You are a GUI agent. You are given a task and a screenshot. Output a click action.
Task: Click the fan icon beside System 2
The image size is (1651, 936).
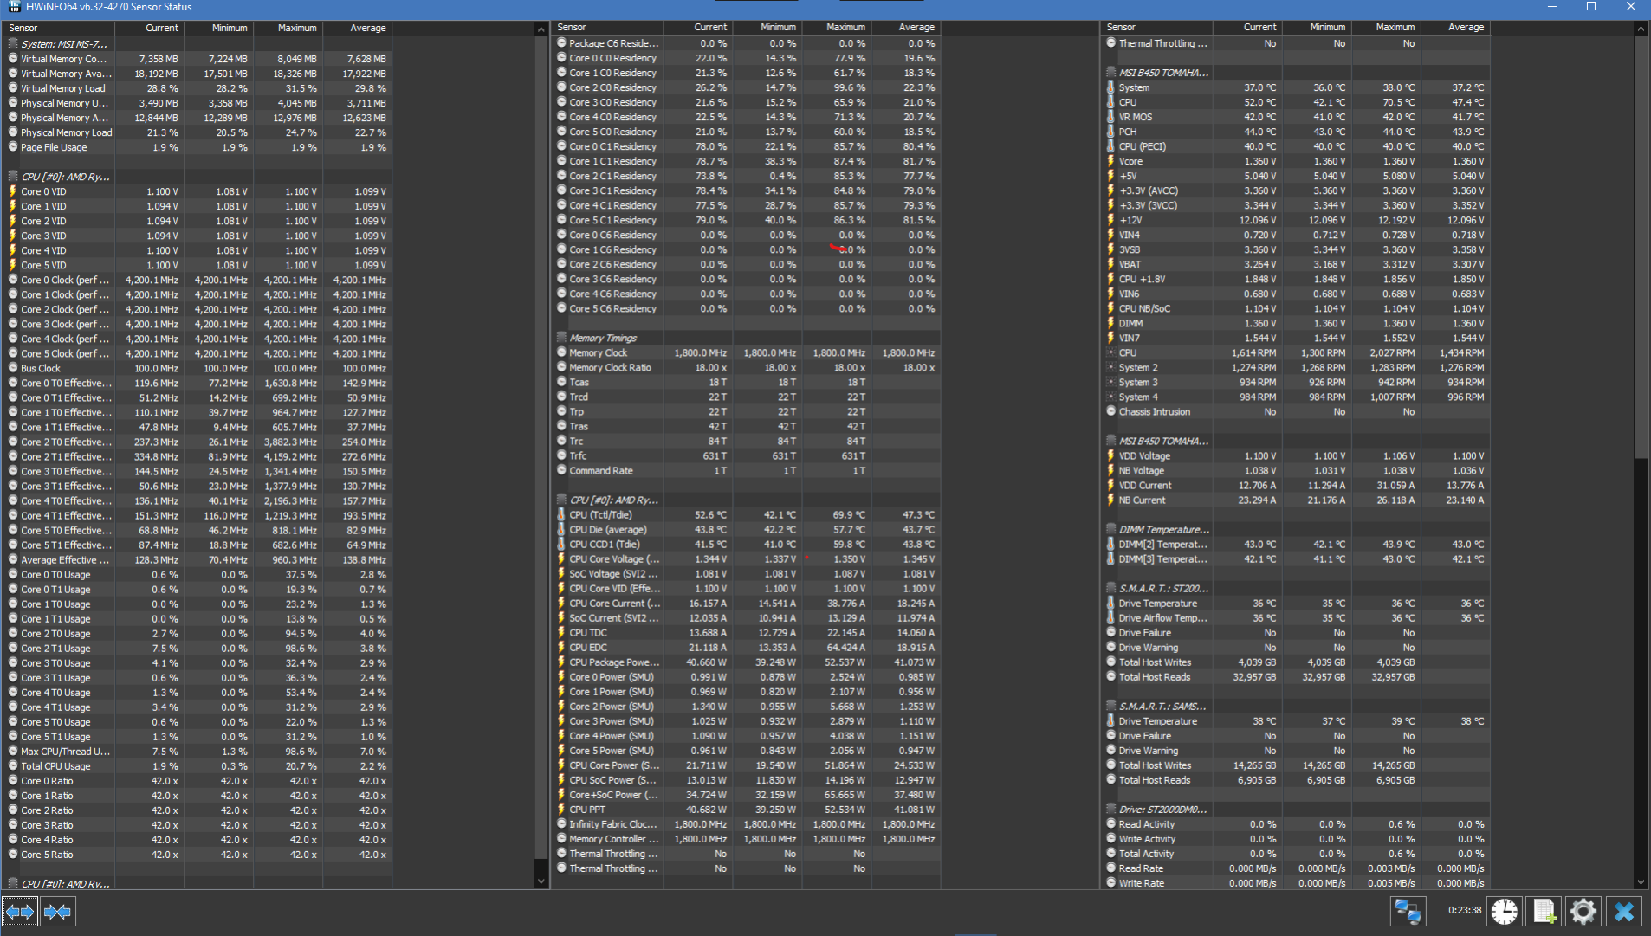pos(1110,367)
